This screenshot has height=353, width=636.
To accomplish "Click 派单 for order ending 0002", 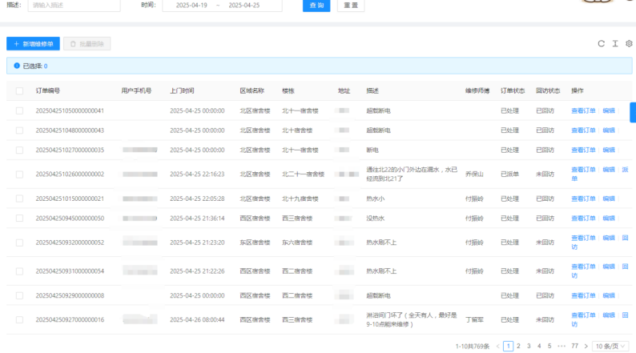I will (625, 170).
